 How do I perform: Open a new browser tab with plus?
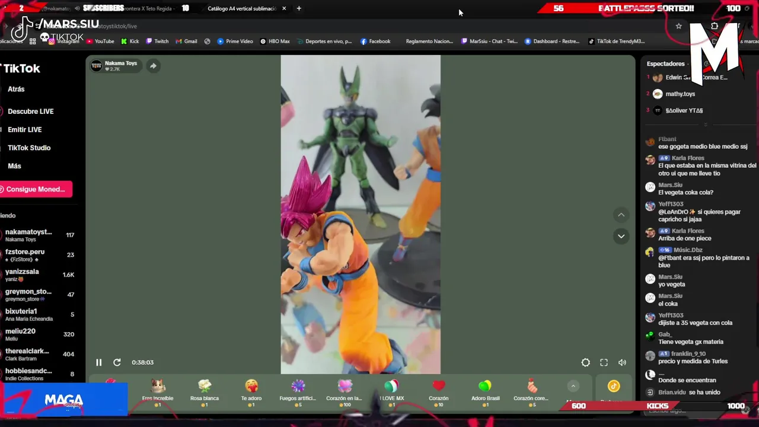click(x=299, y=8)
